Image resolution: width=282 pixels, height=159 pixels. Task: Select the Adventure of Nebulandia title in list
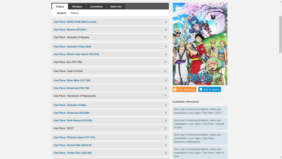(x=74, y=96)
